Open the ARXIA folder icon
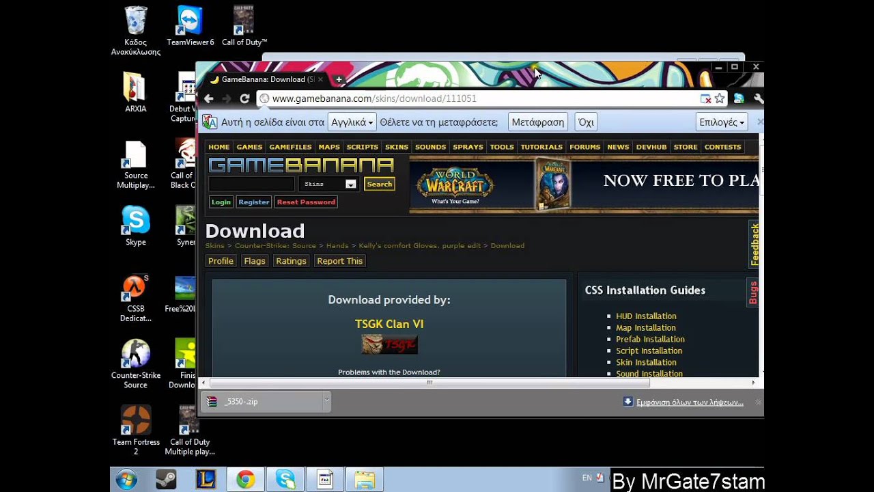The width and height of the screenshot is (874, 492). (135, 92)
